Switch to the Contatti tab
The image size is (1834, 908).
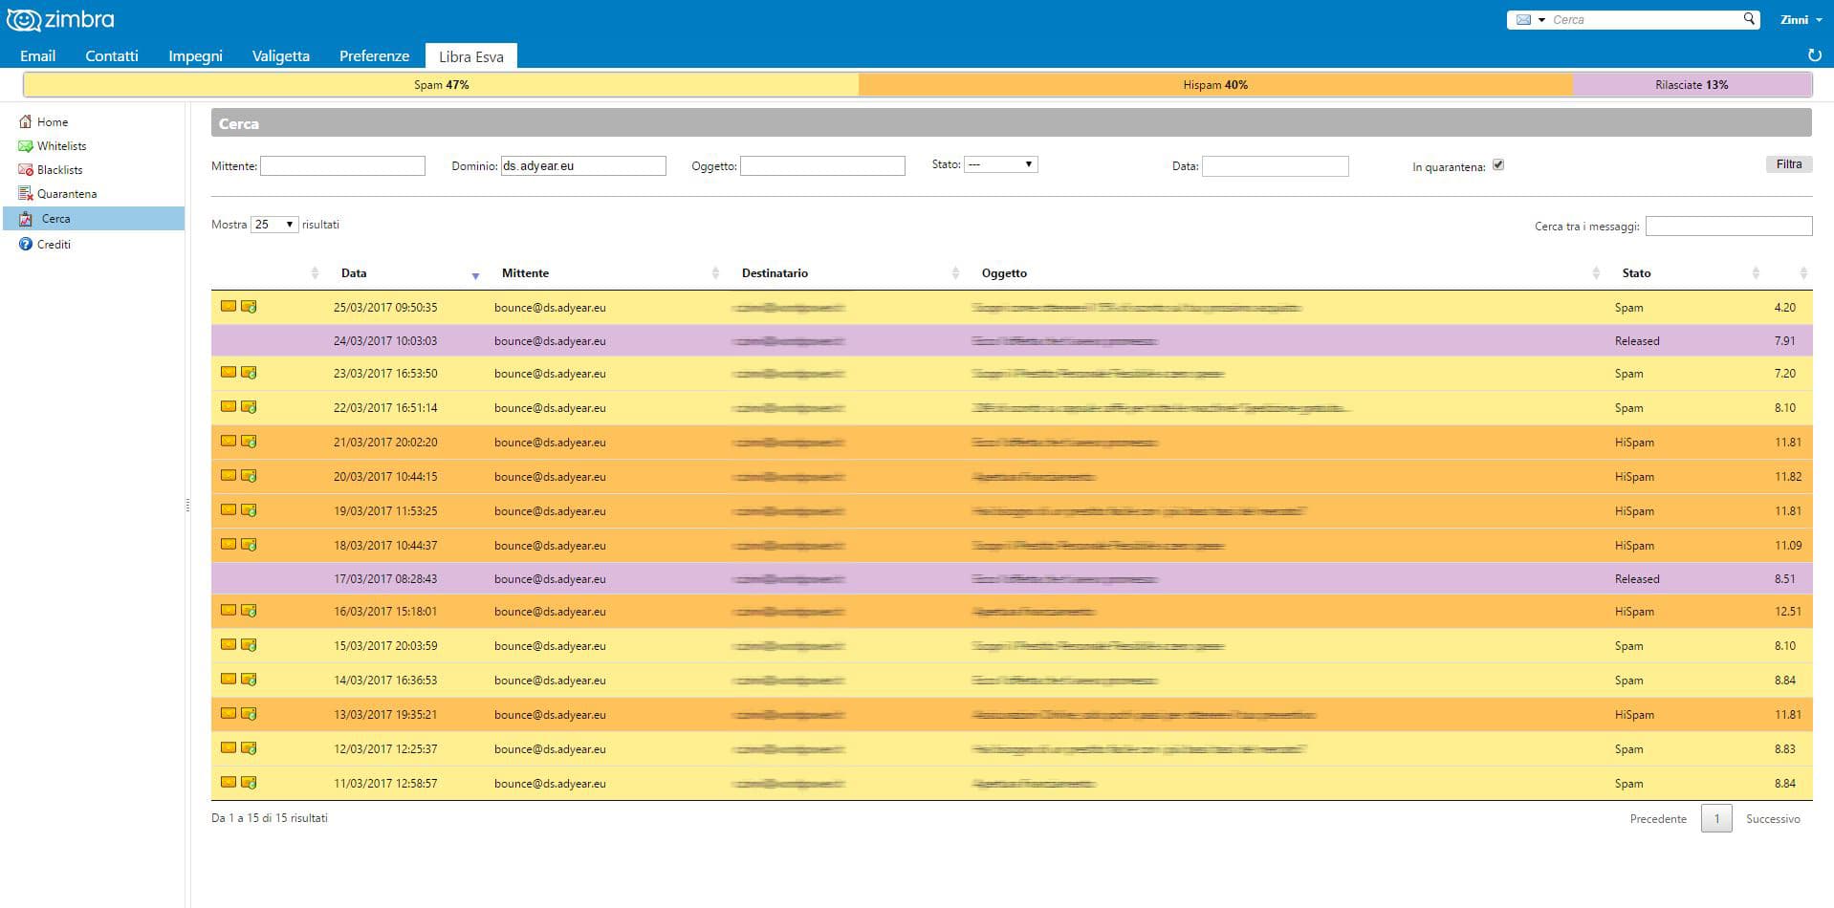tap(112, 56)
